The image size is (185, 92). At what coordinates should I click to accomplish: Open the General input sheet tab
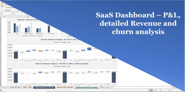15,87
